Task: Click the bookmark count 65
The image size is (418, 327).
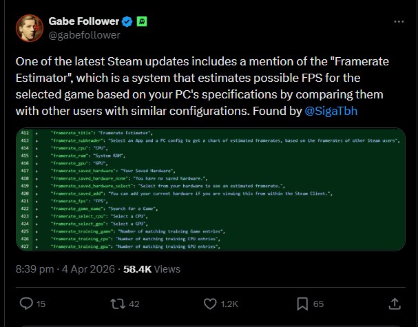Action: tap(318, 304)
